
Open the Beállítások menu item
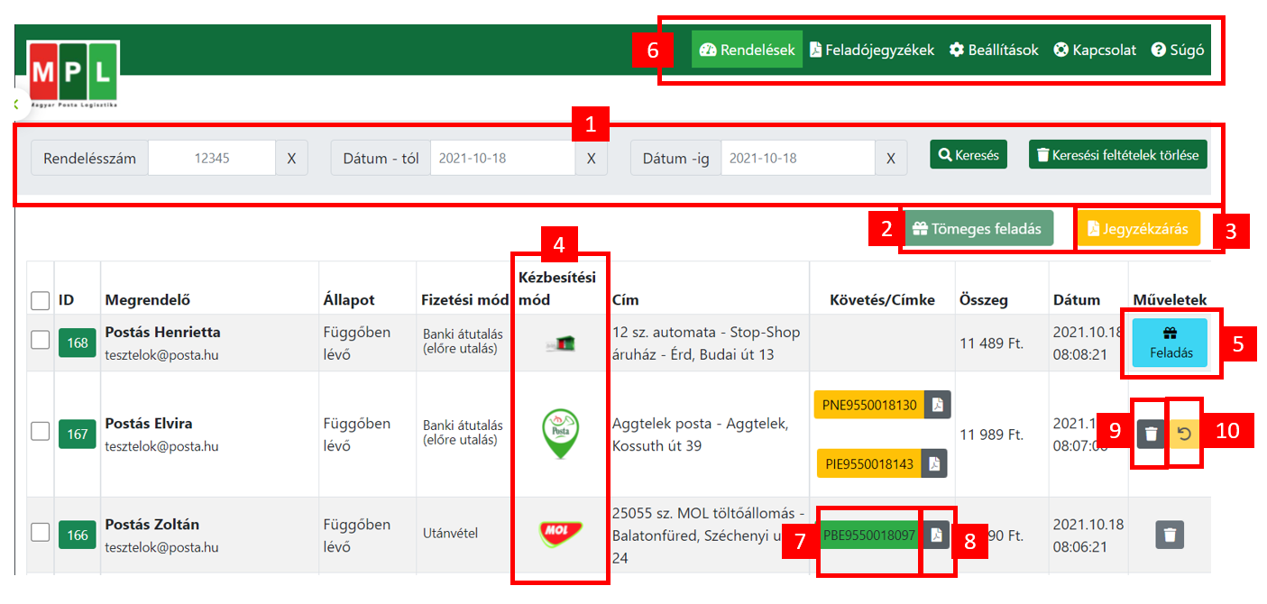(994, 50)
